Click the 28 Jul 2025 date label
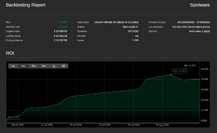217x133 pixels. pos(133,125)
